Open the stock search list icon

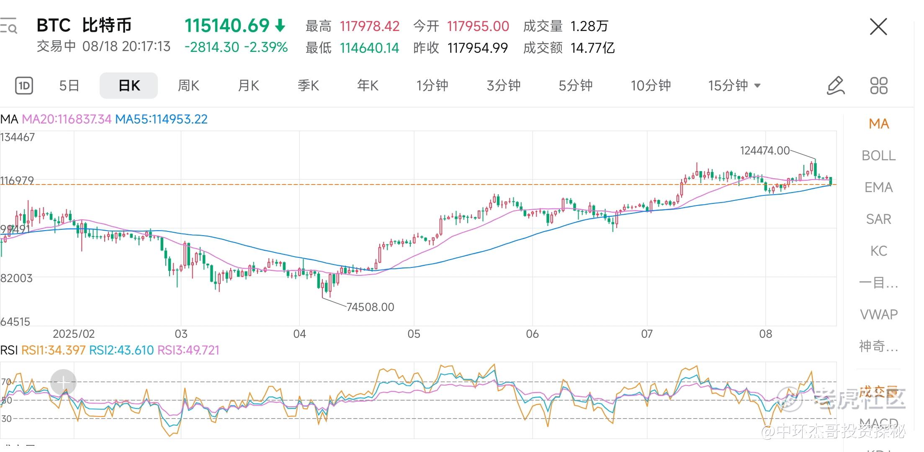pyautogui.click(x=8, y=26)
